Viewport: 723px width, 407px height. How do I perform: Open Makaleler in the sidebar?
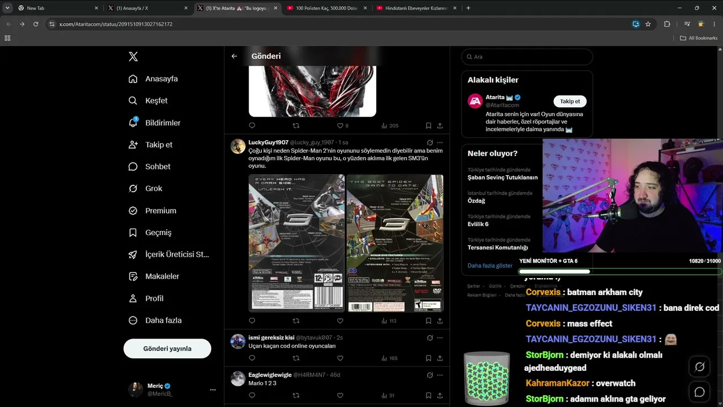click(154, 276)
